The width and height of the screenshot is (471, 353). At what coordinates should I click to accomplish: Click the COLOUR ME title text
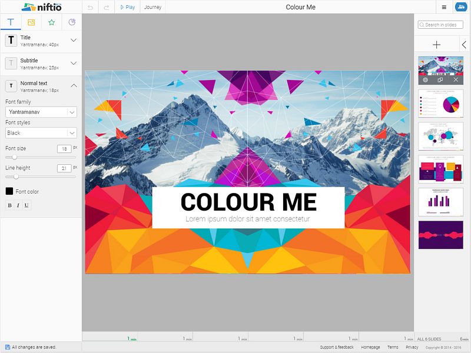248,202
